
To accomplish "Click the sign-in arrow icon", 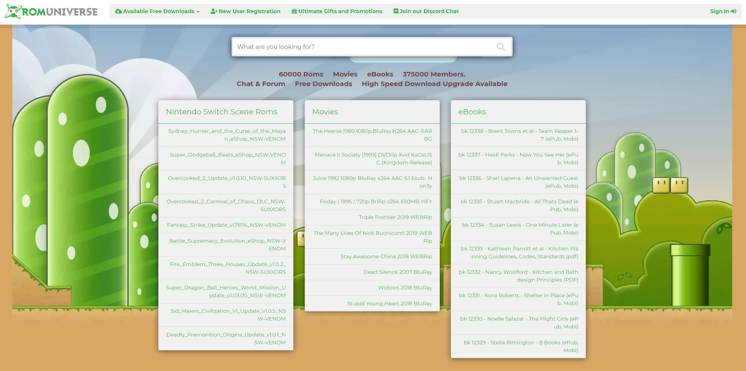I will click(734, 11).
